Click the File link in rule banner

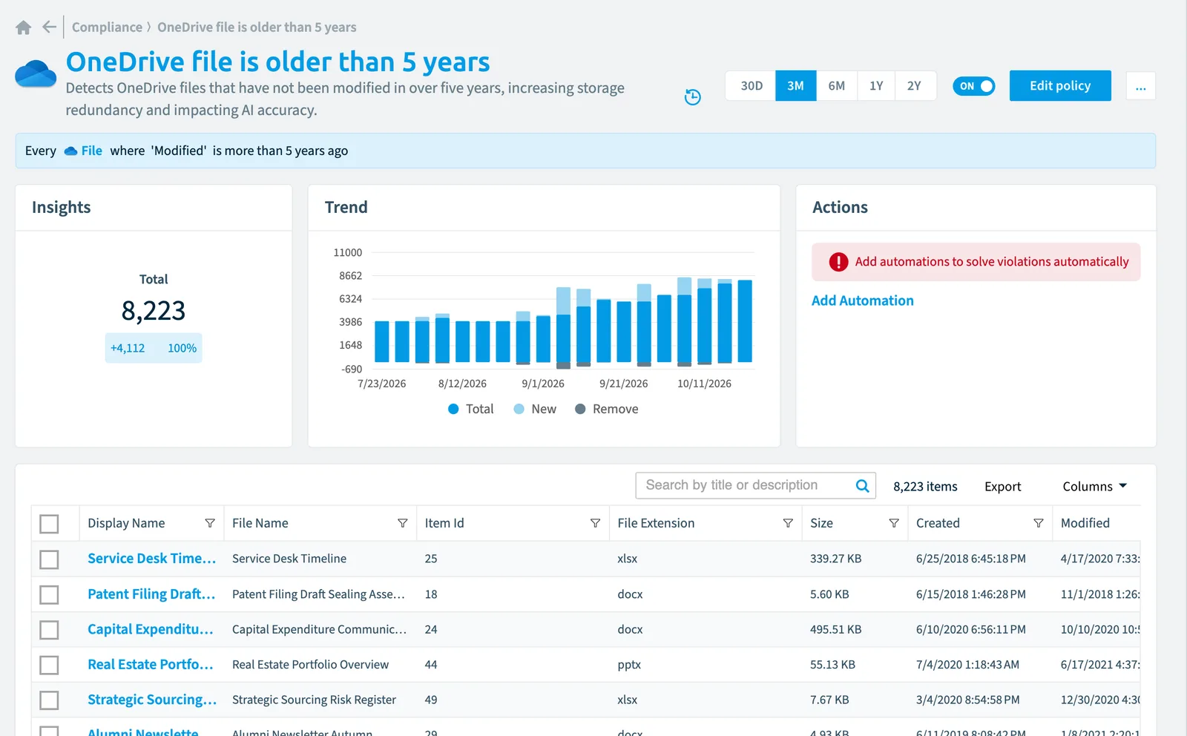click(x=92, y=151)
